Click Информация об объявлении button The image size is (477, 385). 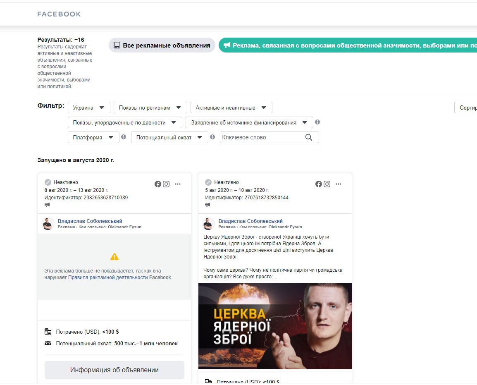114,370
